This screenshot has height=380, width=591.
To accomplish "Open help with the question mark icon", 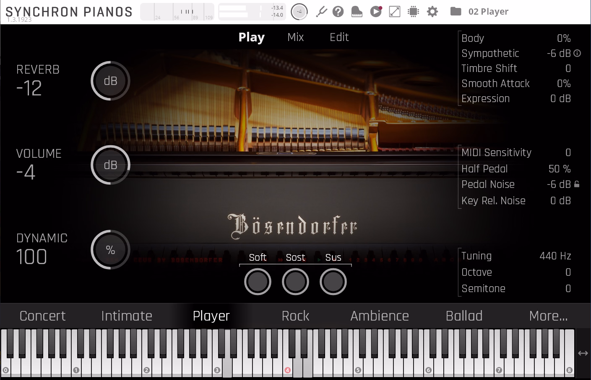I will [338, 11].
